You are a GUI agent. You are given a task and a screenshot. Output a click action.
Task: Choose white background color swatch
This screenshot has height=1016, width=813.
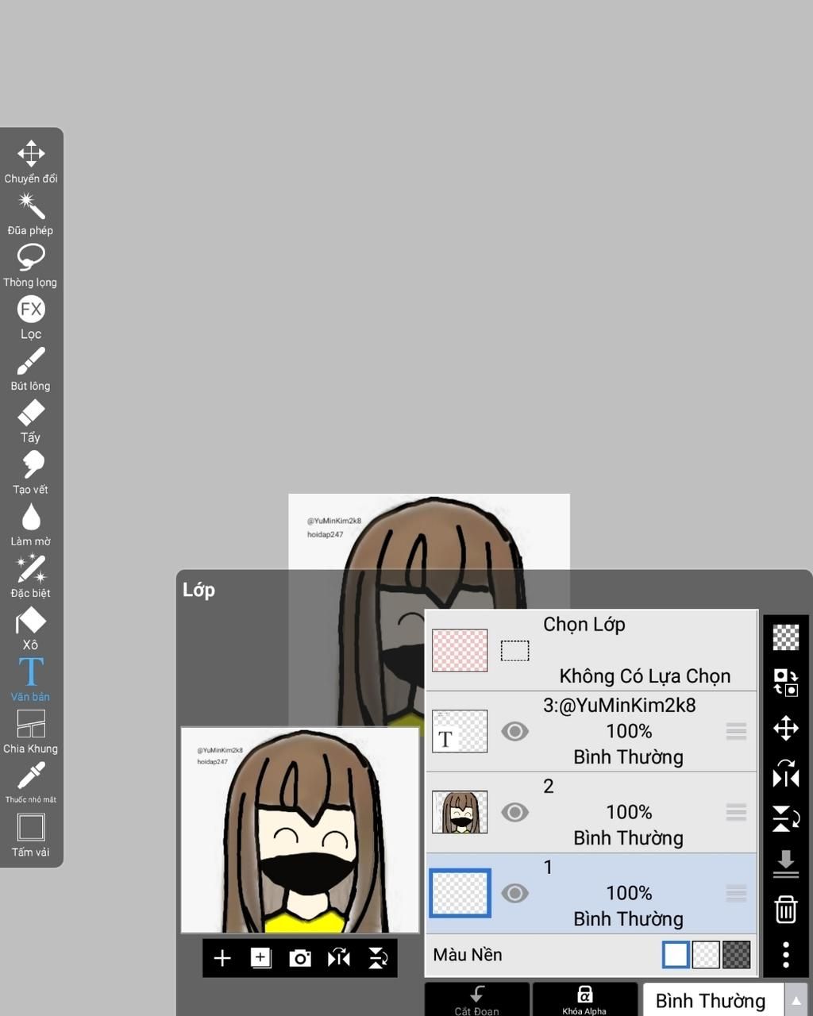point(676,955)
